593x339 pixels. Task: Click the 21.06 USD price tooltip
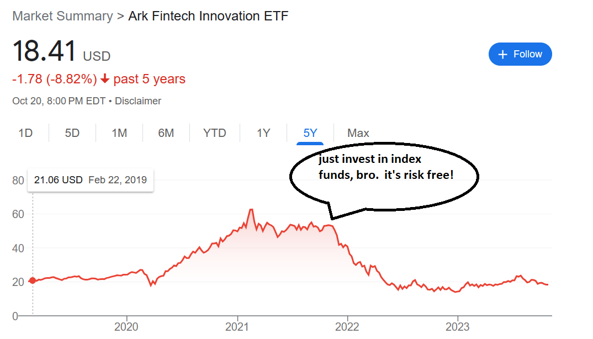point(91,180)
